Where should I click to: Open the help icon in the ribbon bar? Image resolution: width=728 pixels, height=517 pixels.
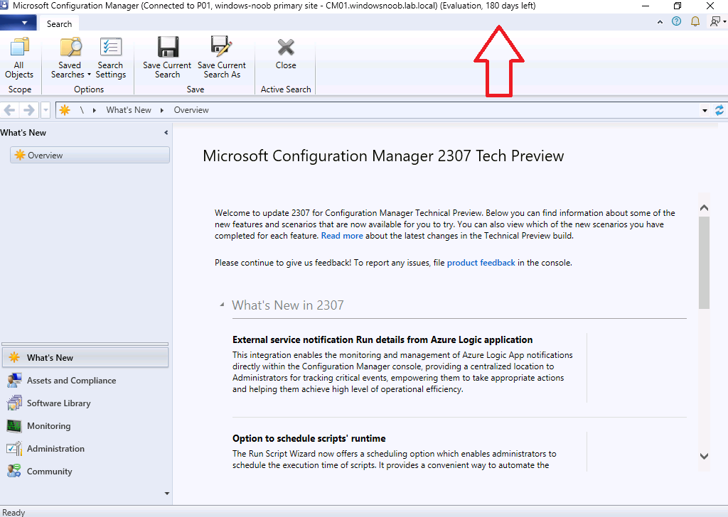[677, 21]
